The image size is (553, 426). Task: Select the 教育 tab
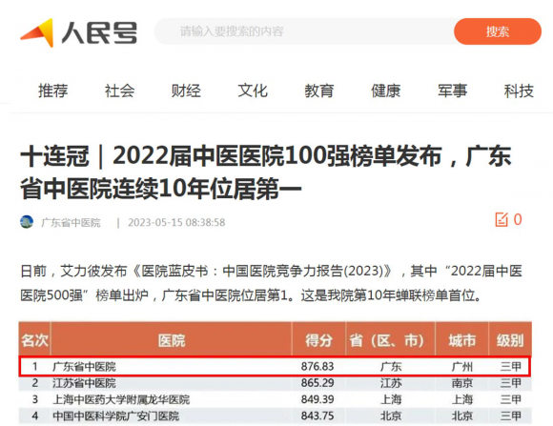click(x=319, y=91)
